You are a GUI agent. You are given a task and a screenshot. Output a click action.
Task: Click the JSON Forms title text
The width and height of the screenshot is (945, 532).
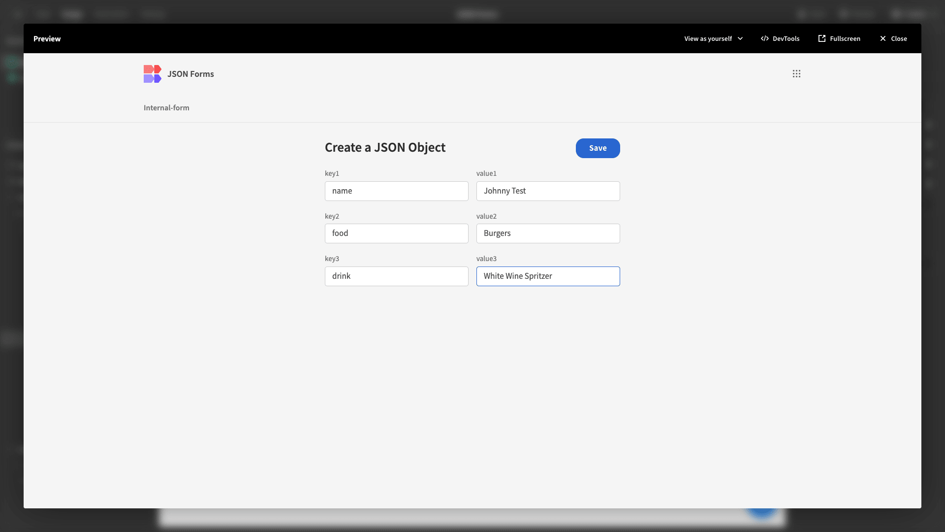(190, 73)
